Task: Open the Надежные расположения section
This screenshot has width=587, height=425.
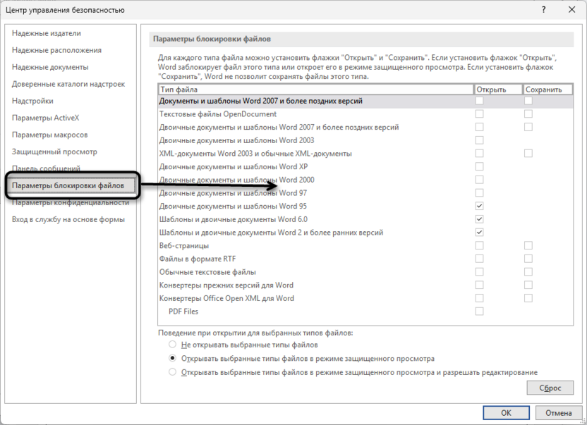Action: click(x=56, y=50)
